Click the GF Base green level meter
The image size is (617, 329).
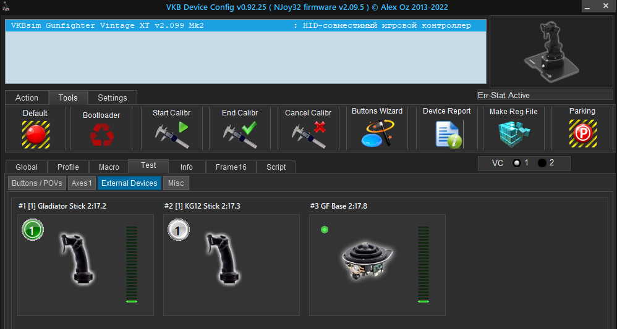click(x=423, y=264)
